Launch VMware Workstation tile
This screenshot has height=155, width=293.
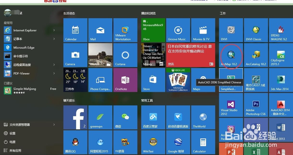click(x=125, y=30)
